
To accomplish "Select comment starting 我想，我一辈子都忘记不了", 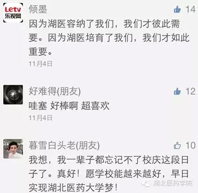I will (109, 174).
